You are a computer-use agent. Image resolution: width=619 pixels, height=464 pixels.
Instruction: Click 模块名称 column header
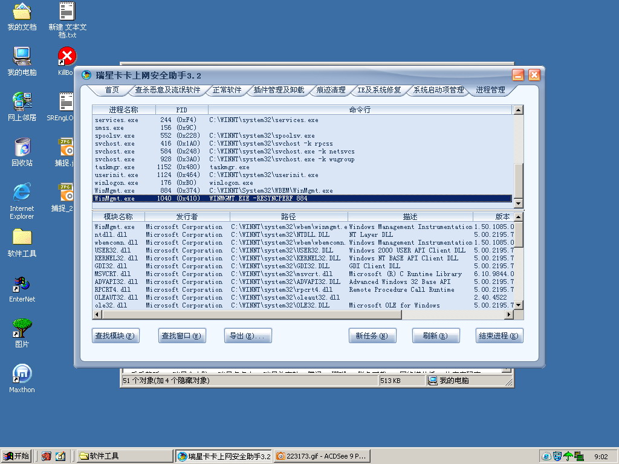118,217
